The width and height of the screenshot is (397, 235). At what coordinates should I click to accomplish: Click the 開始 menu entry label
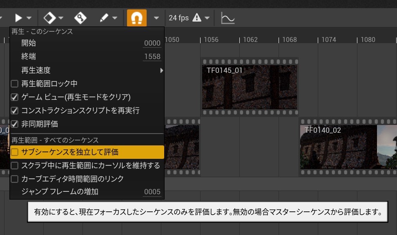coord(29,43)
